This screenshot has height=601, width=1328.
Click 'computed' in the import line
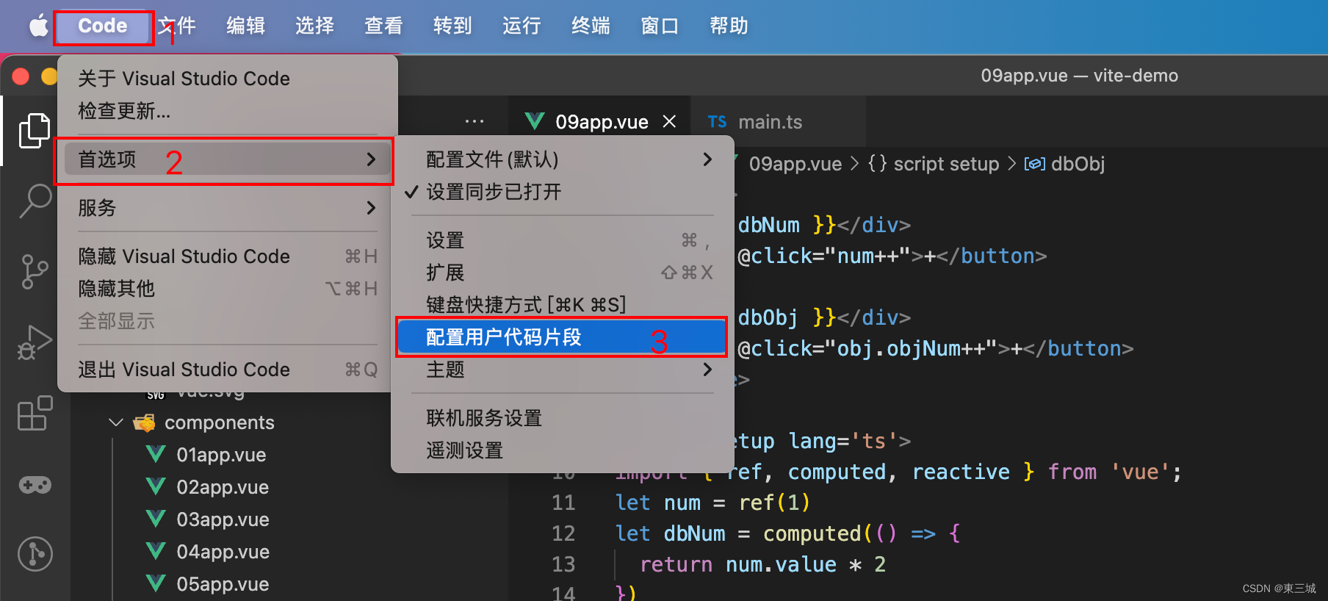(837, 472)
